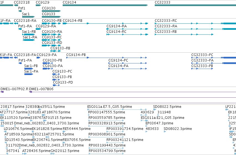Click EST label EP03647.3prime
This screenshot has width=236, height=155.
159,124
